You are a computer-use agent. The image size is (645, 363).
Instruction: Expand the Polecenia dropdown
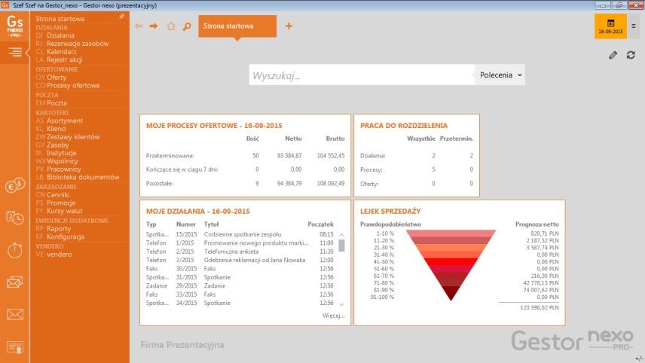(500, 75)
